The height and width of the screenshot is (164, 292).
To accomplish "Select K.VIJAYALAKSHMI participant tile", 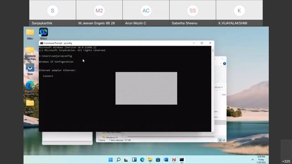I will [x=240, y=13].
